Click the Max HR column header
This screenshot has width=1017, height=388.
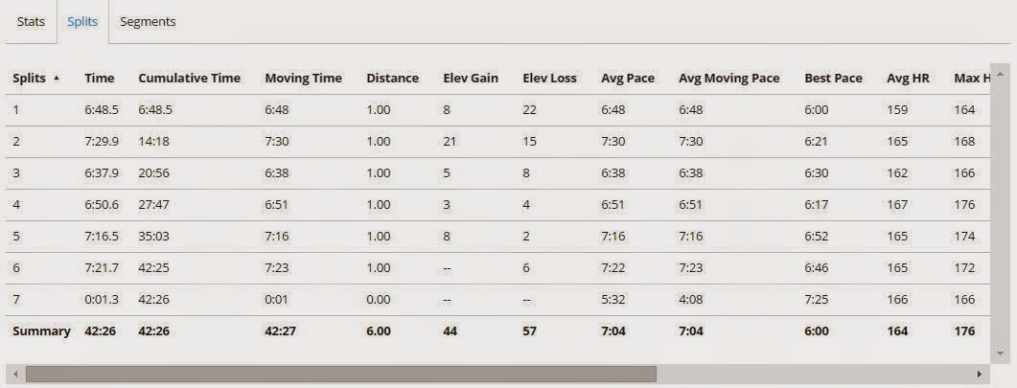tap(971, 79)
